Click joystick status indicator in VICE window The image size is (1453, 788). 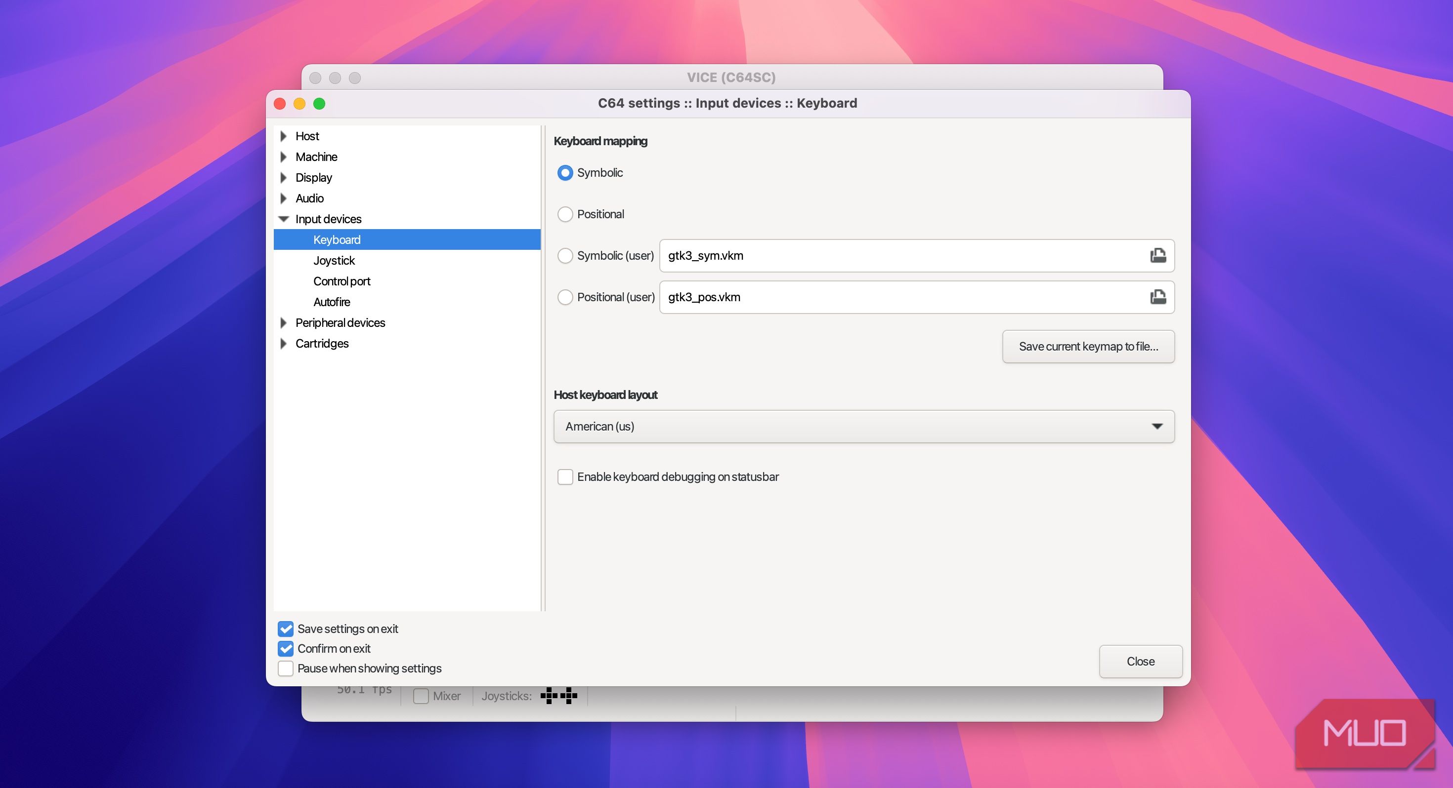click(558, 696)
